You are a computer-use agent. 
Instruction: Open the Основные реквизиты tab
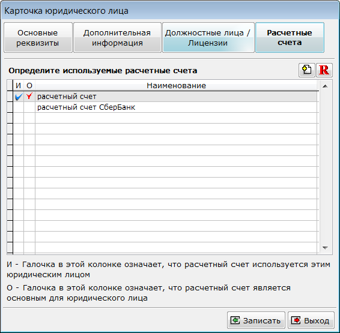38,37
